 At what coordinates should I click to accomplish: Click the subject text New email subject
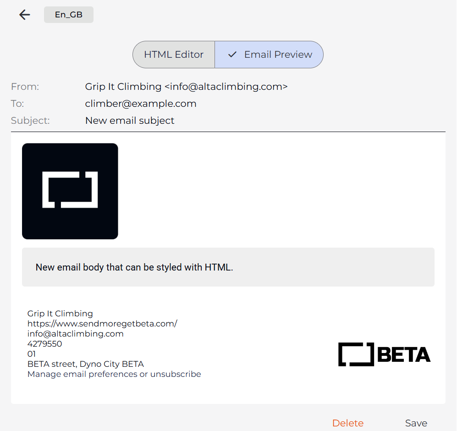[x=130, y=121]
